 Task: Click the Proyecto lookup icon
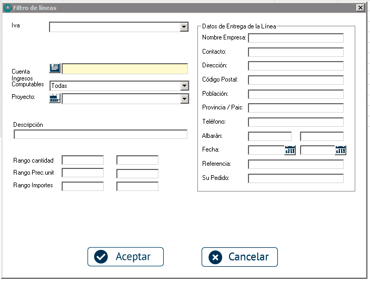coord(55,98)
